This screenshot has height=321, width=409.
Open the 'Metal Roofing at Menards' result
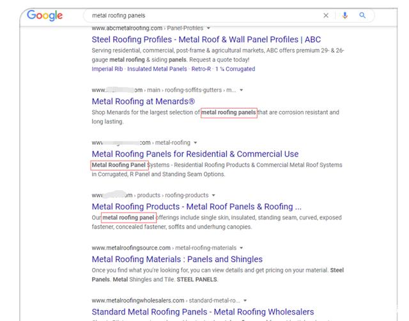(x=143, y=101)
